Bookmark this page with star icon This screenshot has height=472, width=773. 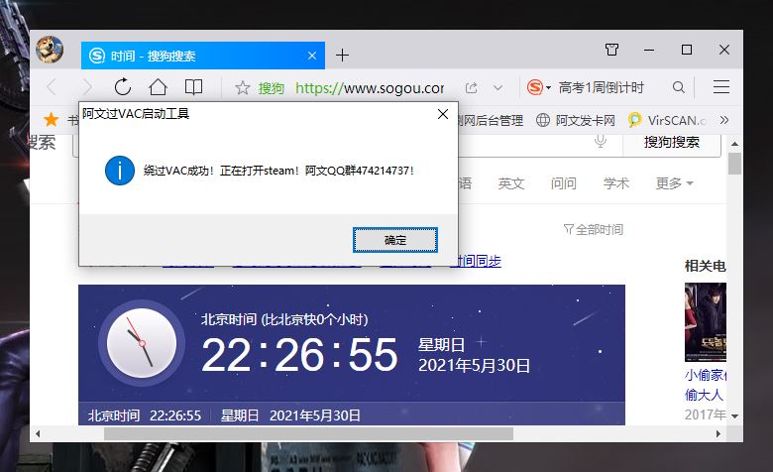click(242, 88)
